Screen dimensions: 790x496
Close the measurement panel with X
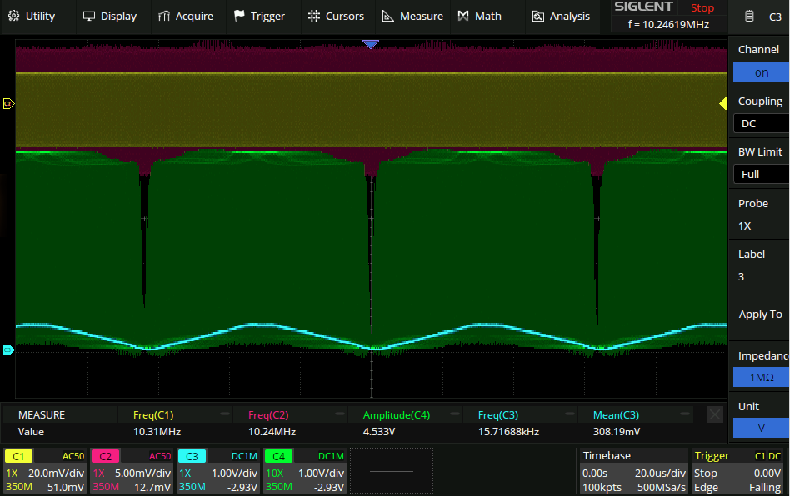(714, 414)
